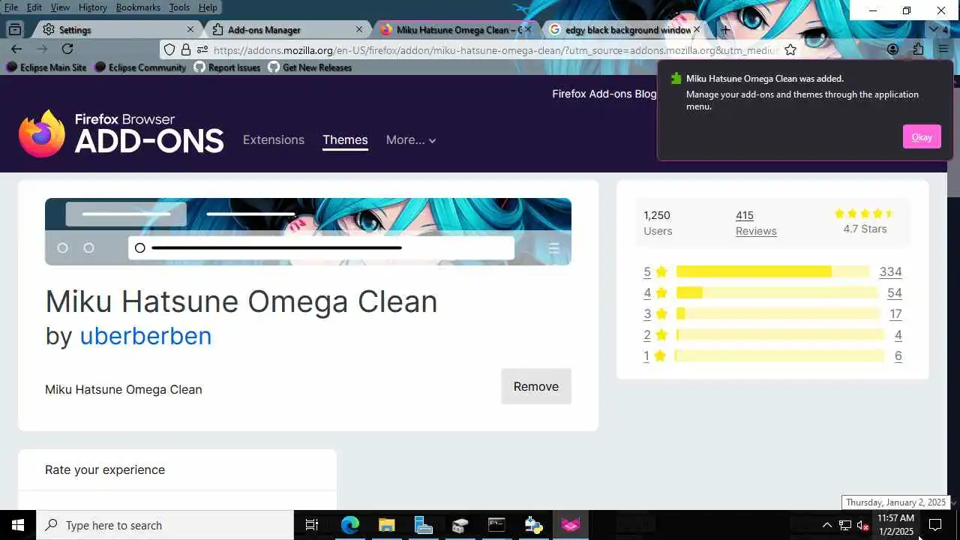Show site security padlock info
Image resolution: width=960 pixels, height=540 pixels.
[186, 49]
